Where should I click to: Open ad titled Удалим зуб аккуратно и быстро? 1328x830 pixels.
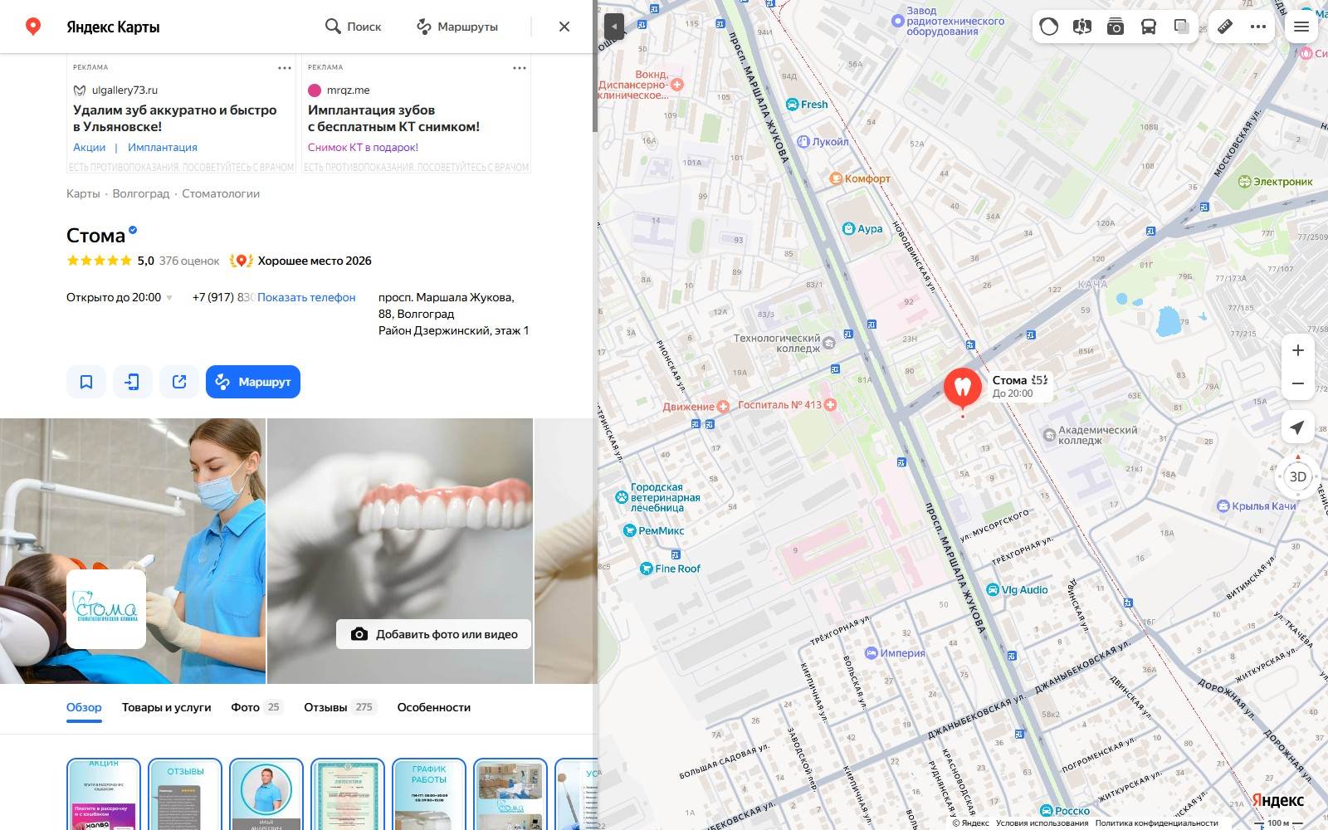coord(175,118)
